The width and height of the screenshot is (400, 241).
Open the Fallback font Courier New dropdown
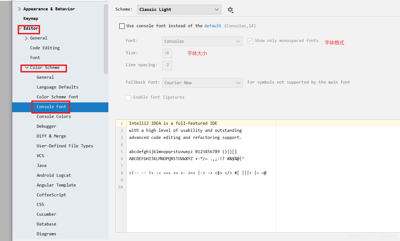(202, 83)
